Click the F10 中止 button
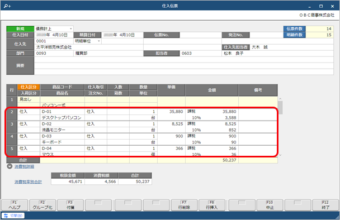This screenshot has height=220, width=340. coord(270,205)
